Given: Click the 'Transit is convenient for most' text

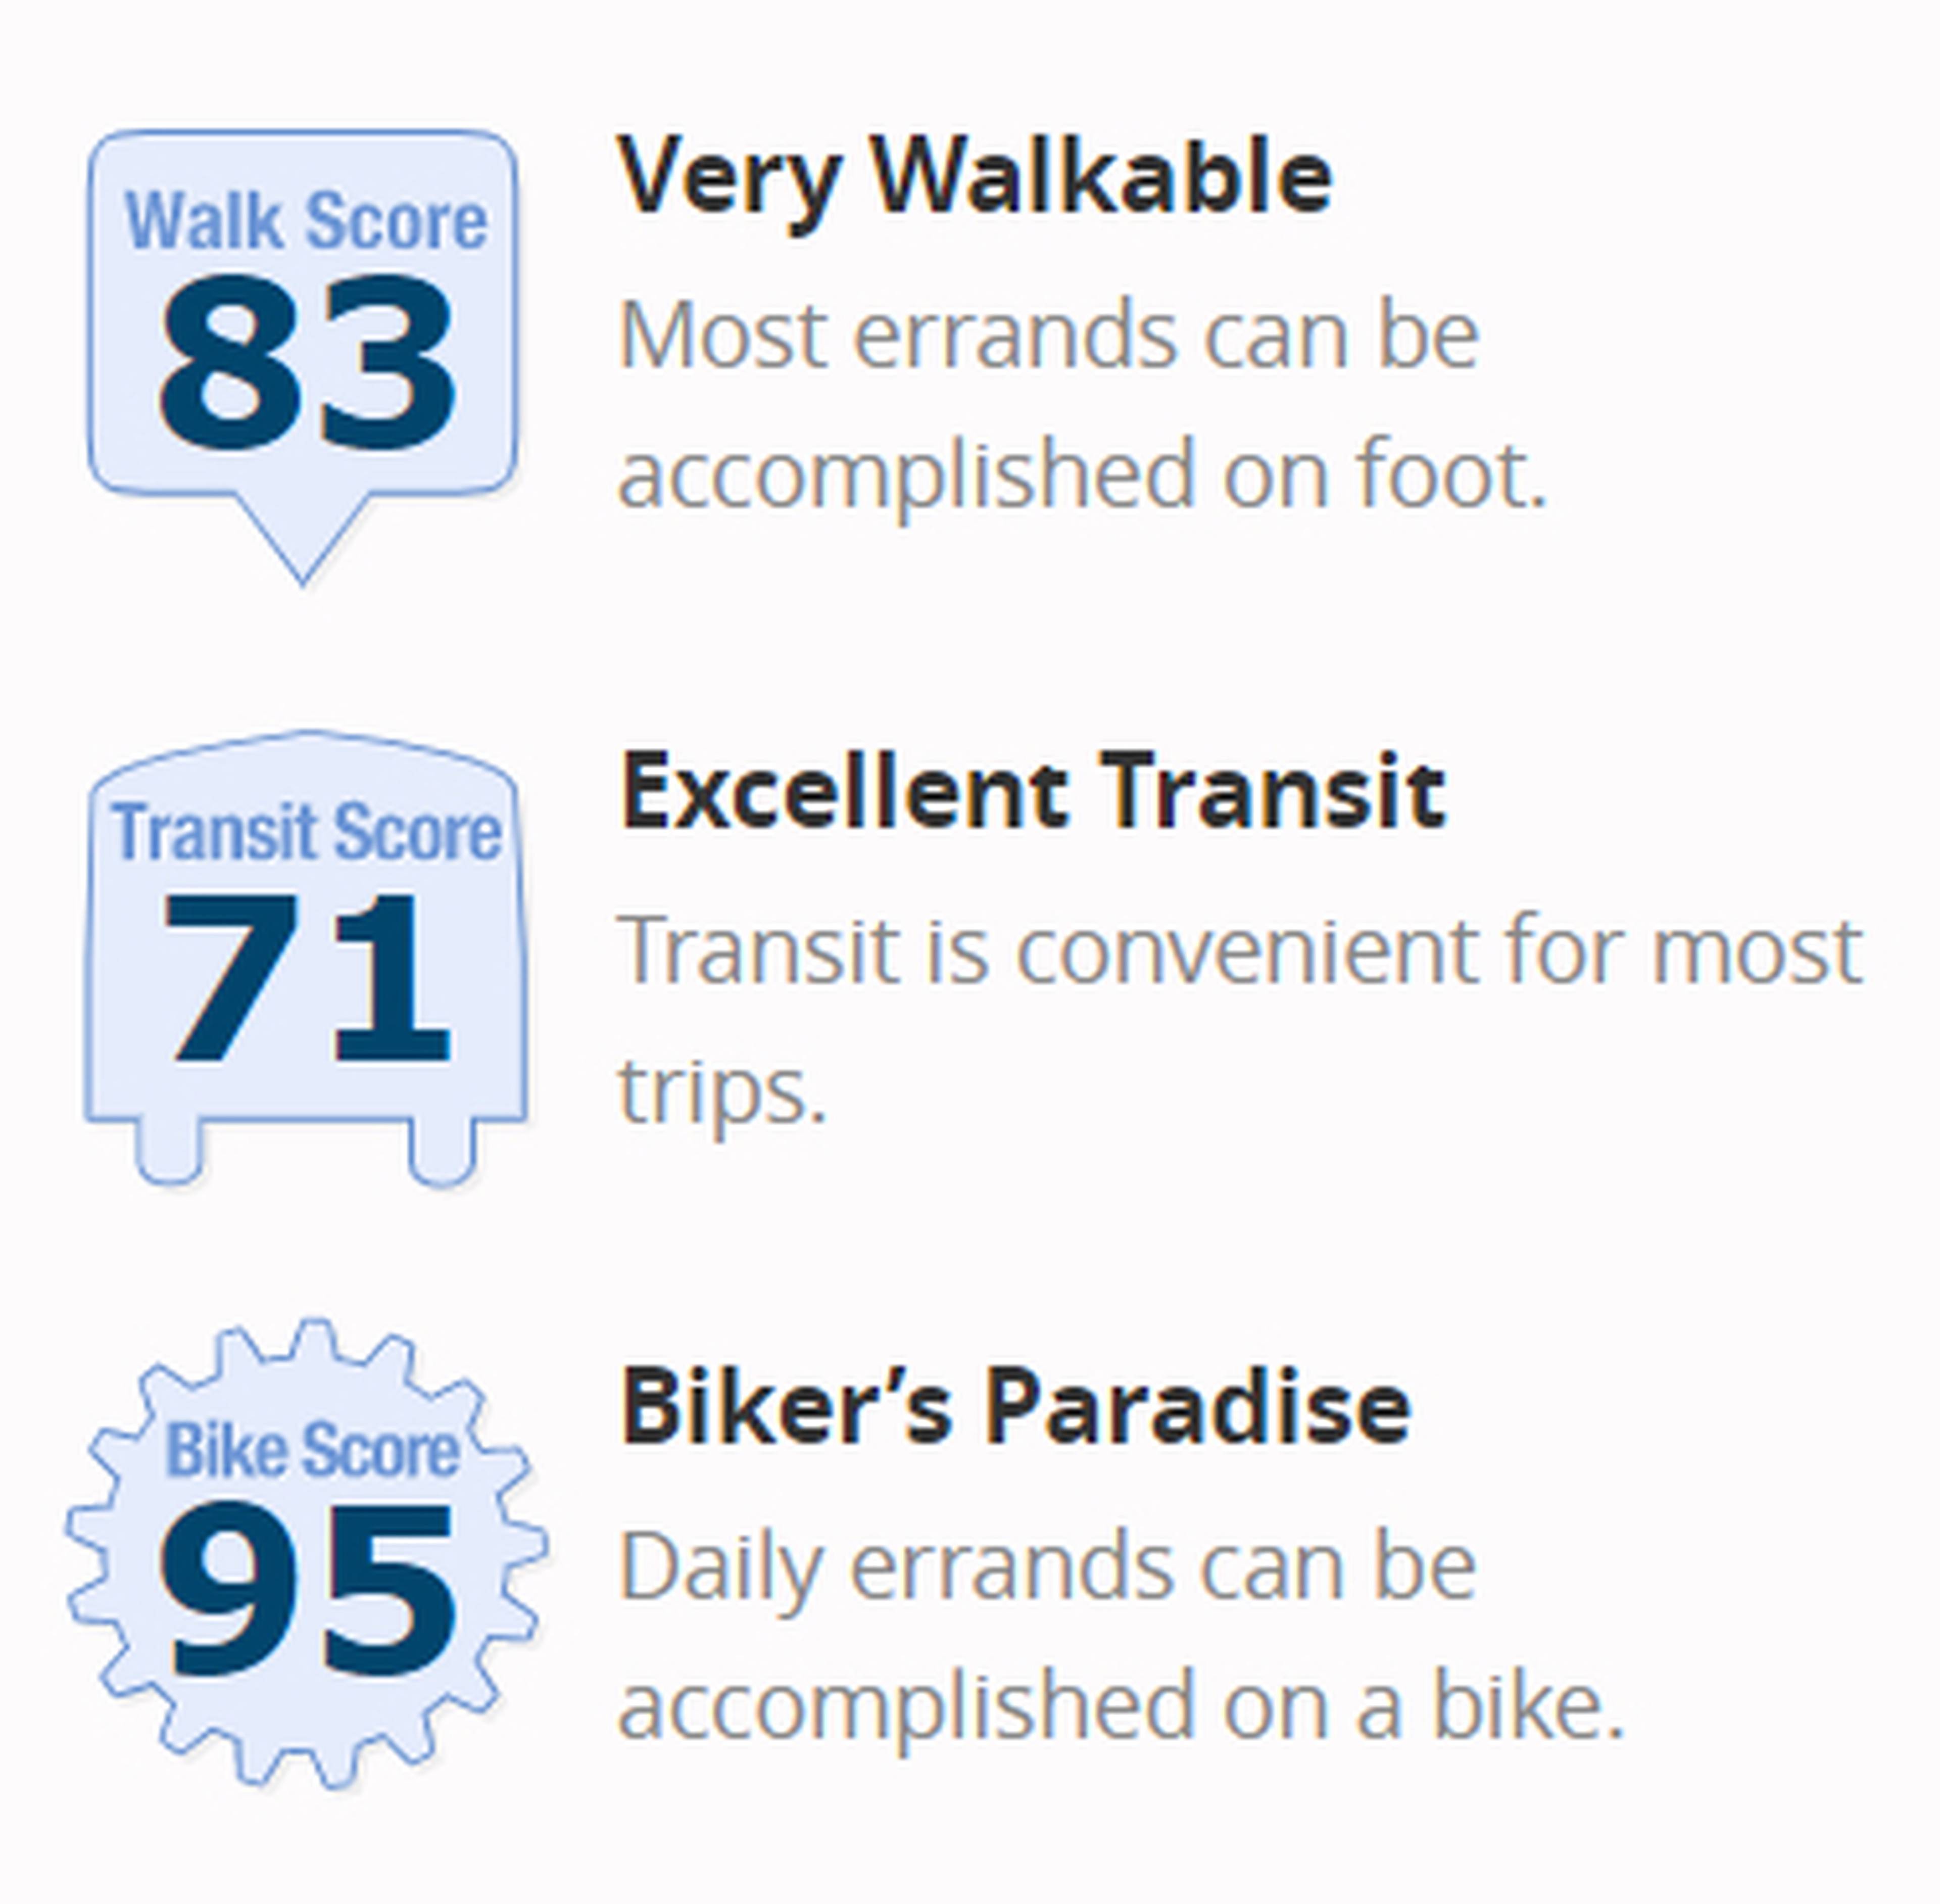Looking at the screenshot, I should click(1240, 950).
